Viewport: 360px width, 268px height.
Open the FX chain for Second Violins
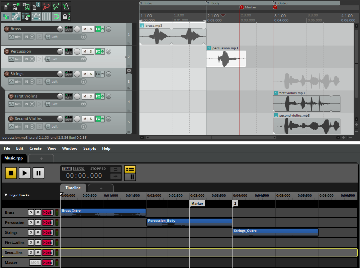click(98, 119)
